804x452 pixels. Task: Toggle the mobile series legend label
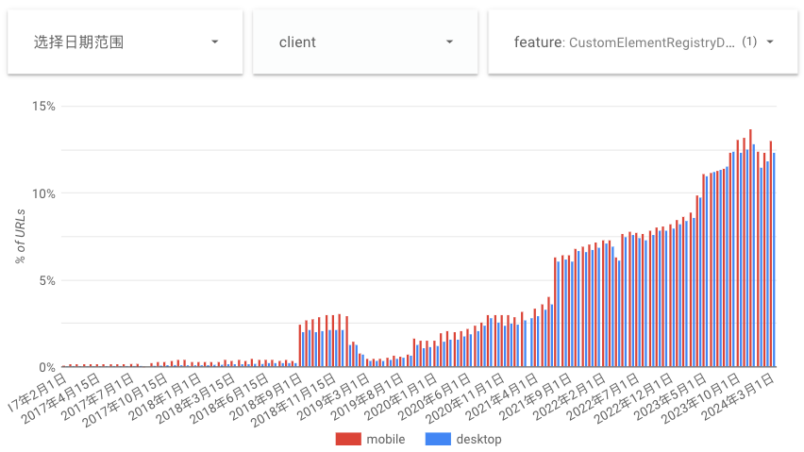click(x=386, y=439)
